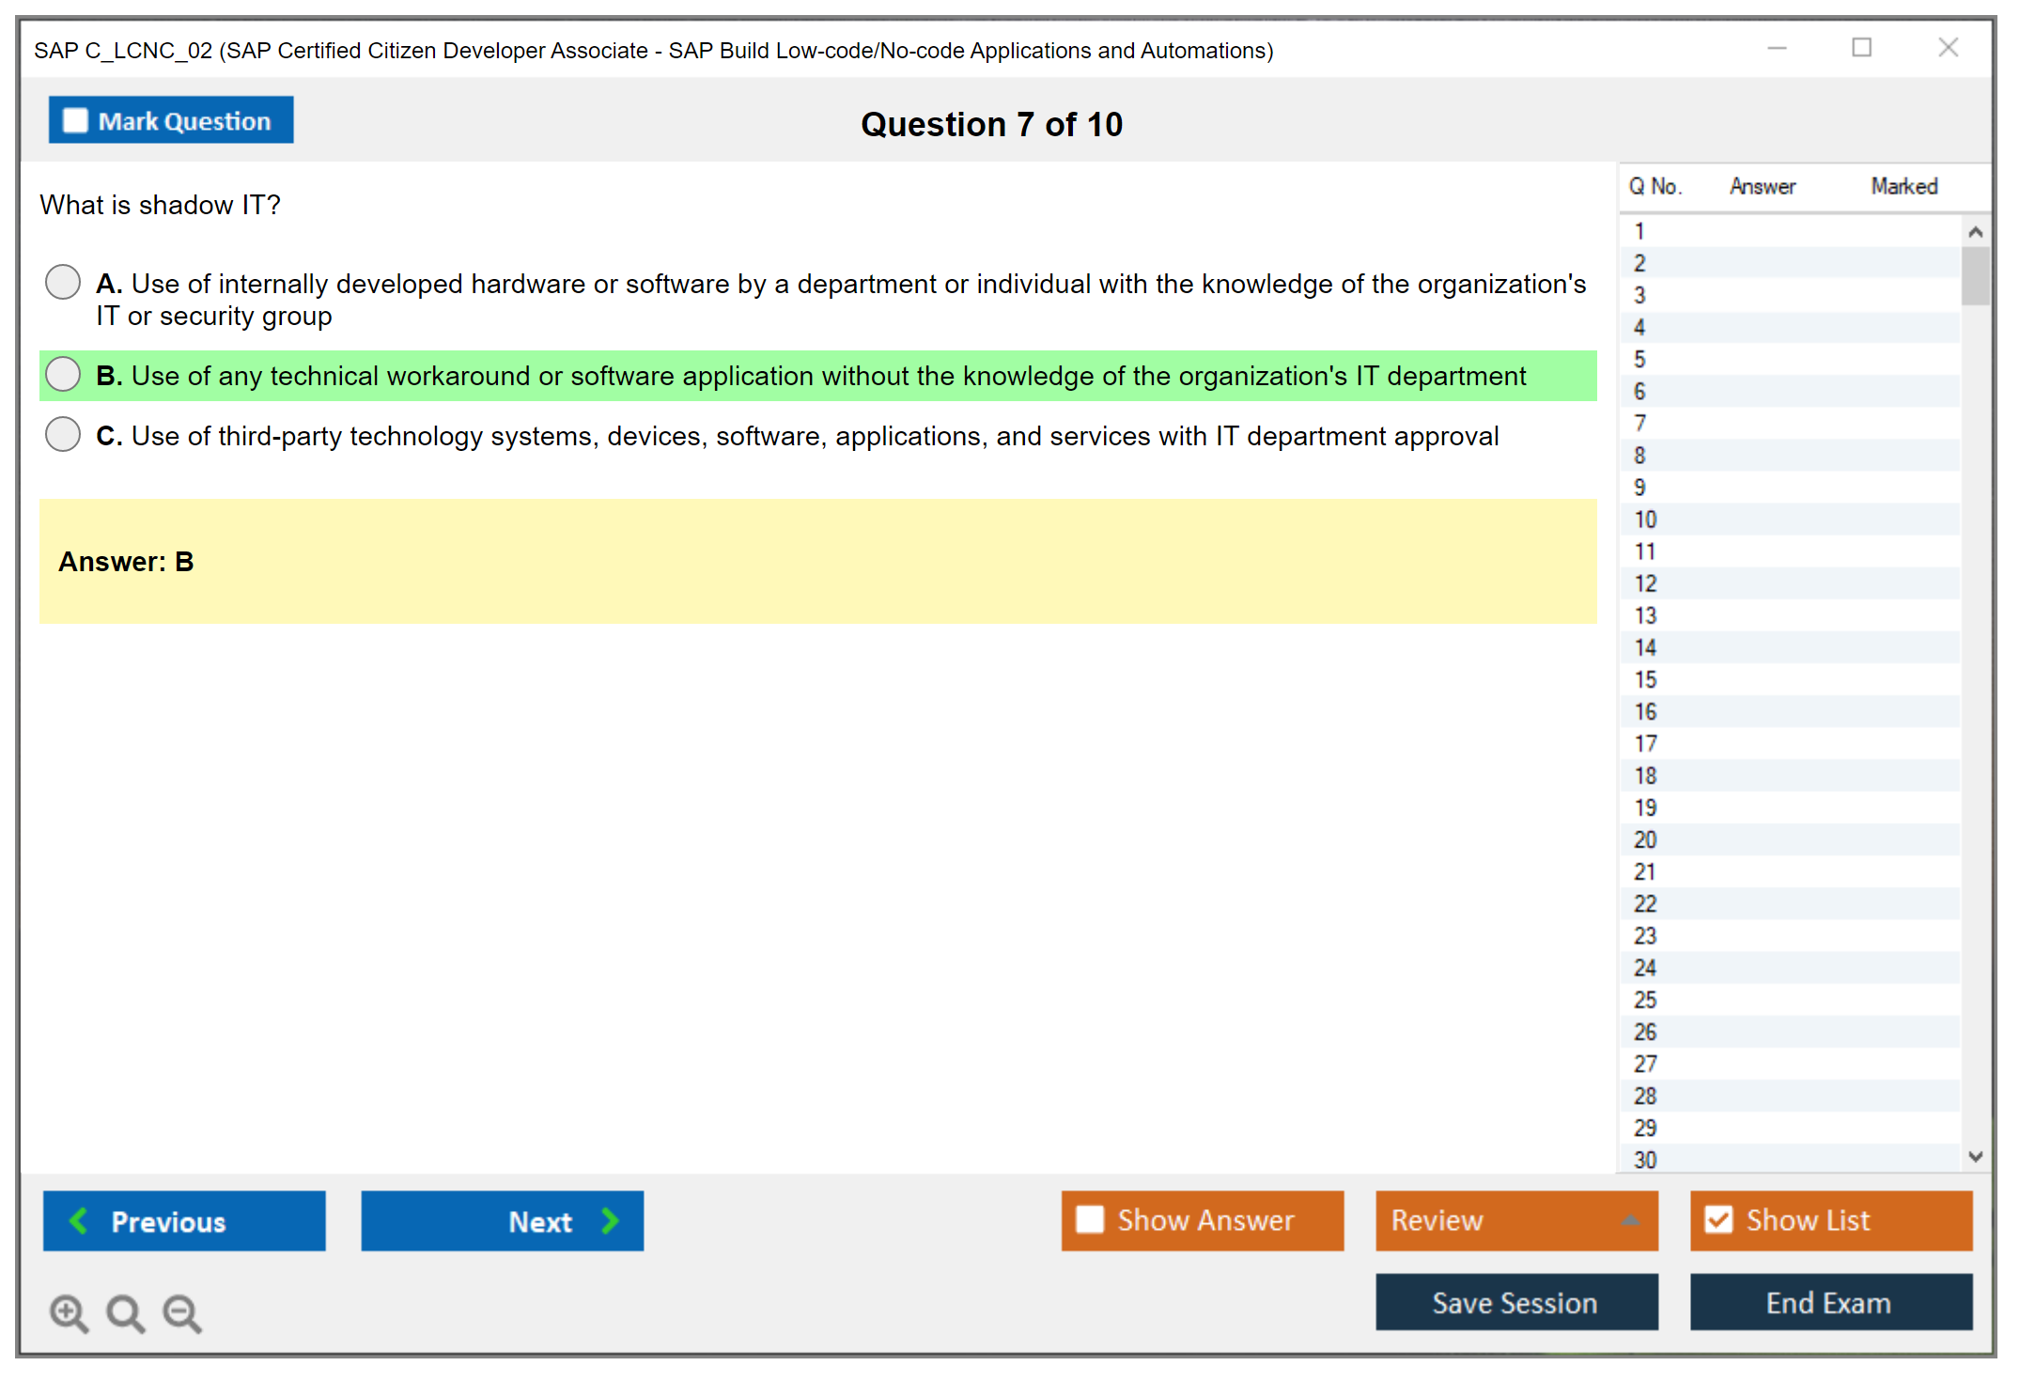Click the question list scrollbar thumb
The image size is (2020, 1381).
[x=1975, y=275]
